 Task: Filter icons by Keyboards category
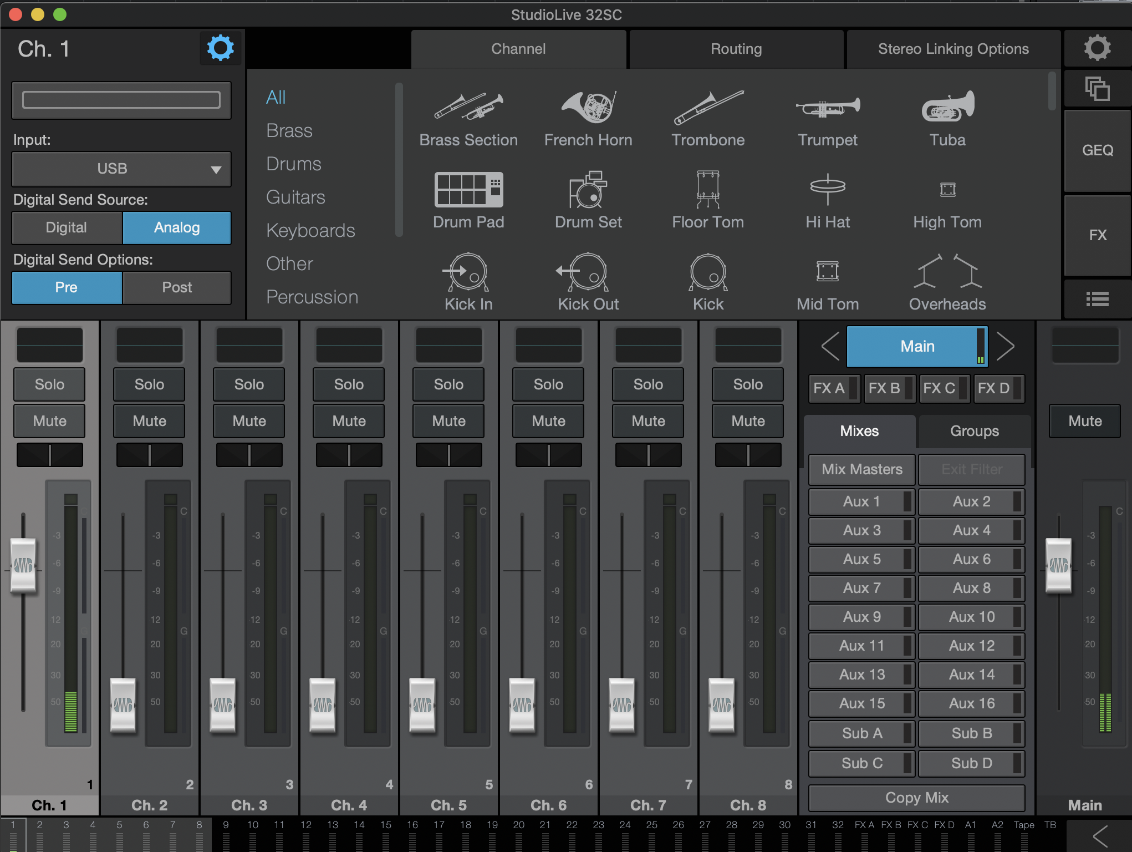click(x=310, y=230)
